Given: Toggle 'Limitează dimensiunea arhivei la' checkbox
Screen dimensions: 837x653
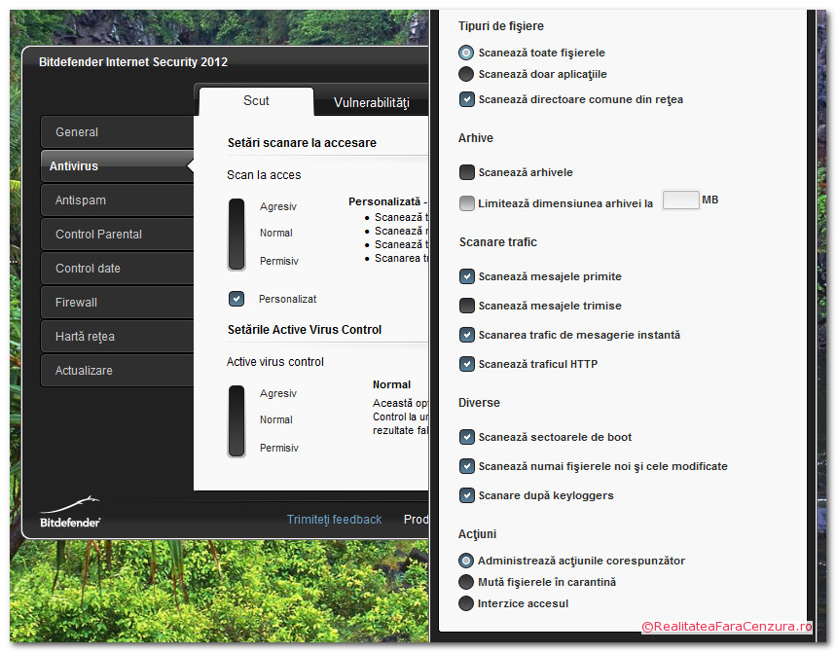Looking at the screenshot, I should [466, 202].
